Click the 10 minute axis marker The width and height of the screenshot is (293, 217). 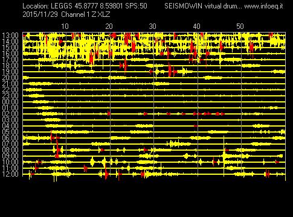click(65, 27)
